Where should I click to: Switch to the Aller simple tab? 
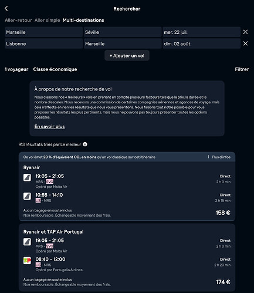point(48,21)
